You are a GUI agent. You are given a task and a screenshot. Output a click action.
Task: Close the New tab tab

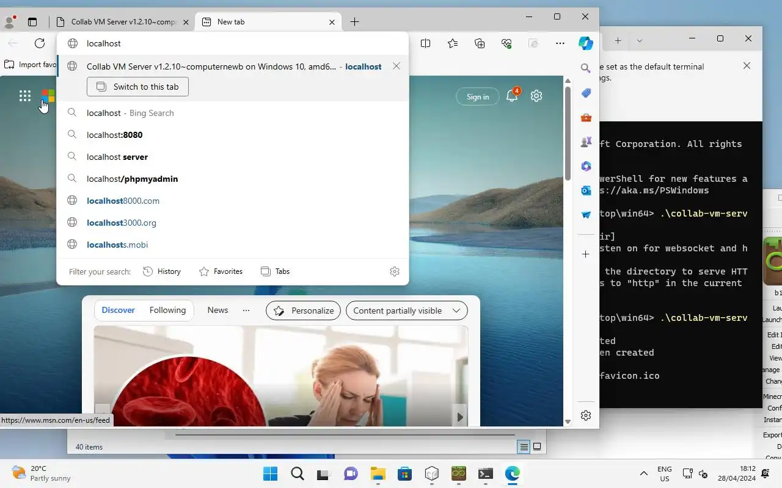click(332, 22)
